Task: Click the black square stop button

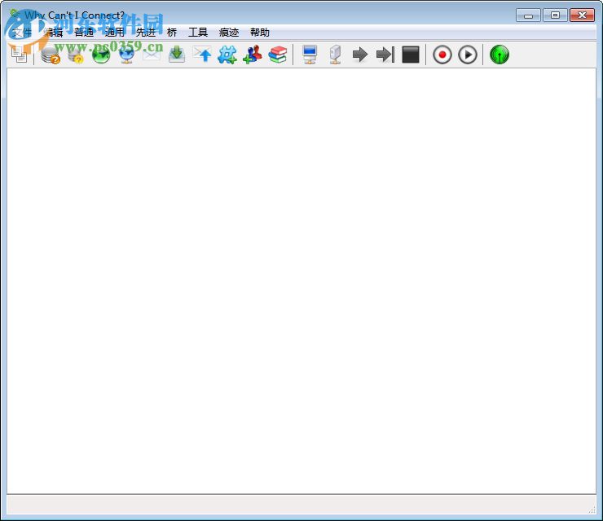Action: pyautogui.click(x=411, y=55)
